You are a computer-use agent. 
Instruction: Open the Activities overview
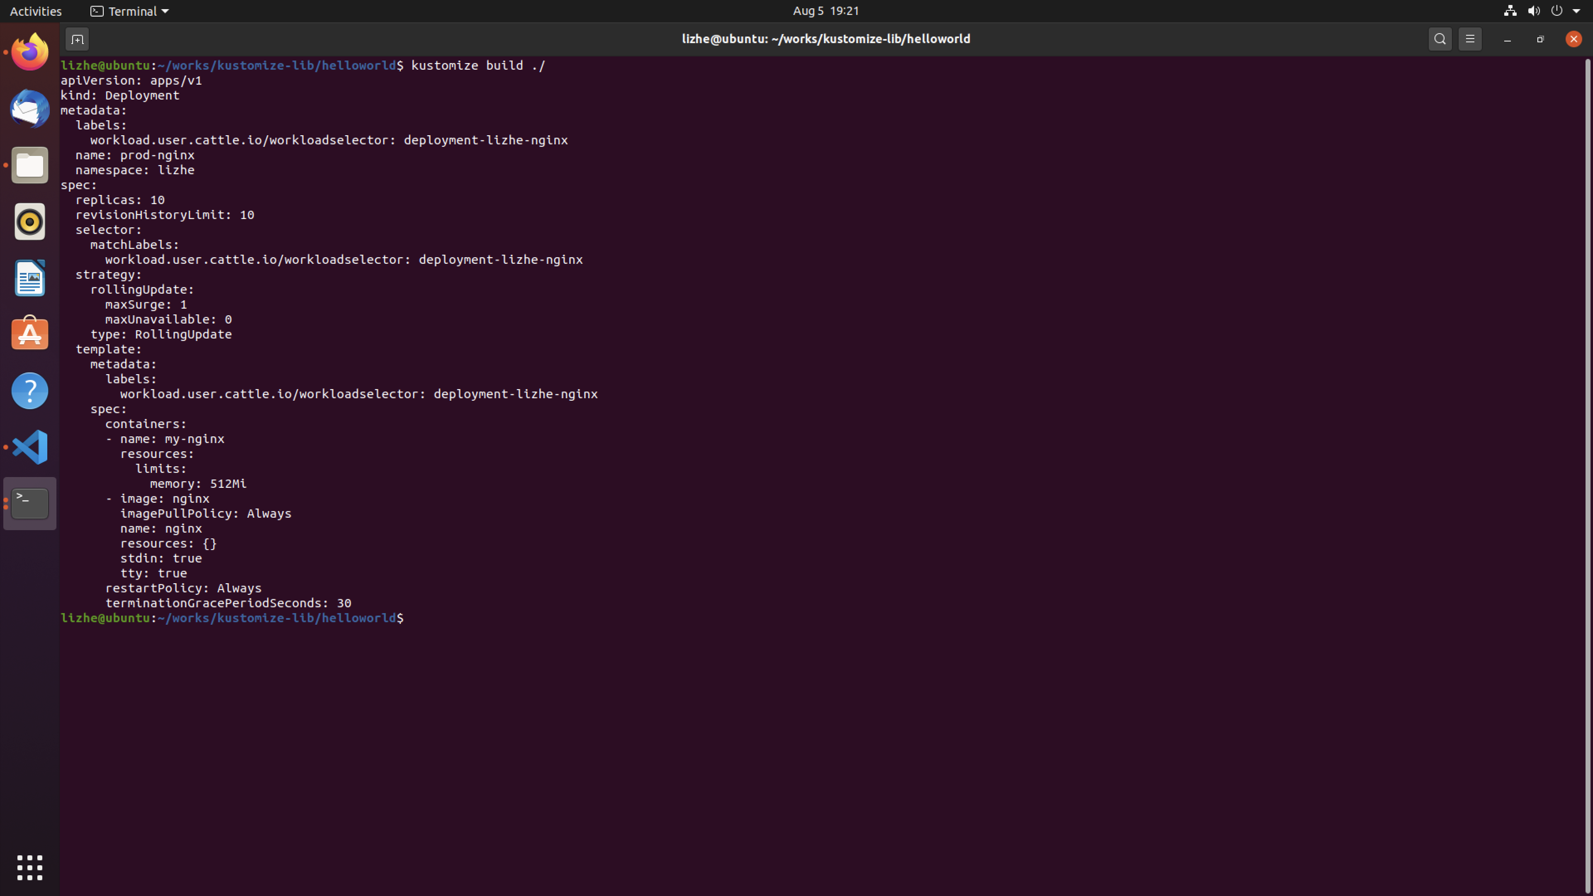(x=36, y=11)
